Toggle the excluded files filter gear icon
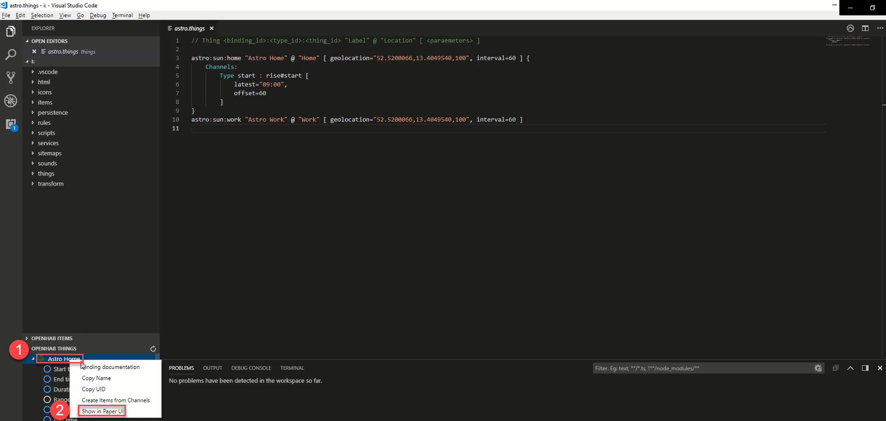 (818, 368)
